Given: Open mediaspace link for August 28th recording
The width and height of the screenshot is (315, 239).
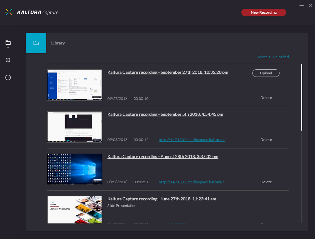Looking at the screenshot, I should tap(193, 182).
